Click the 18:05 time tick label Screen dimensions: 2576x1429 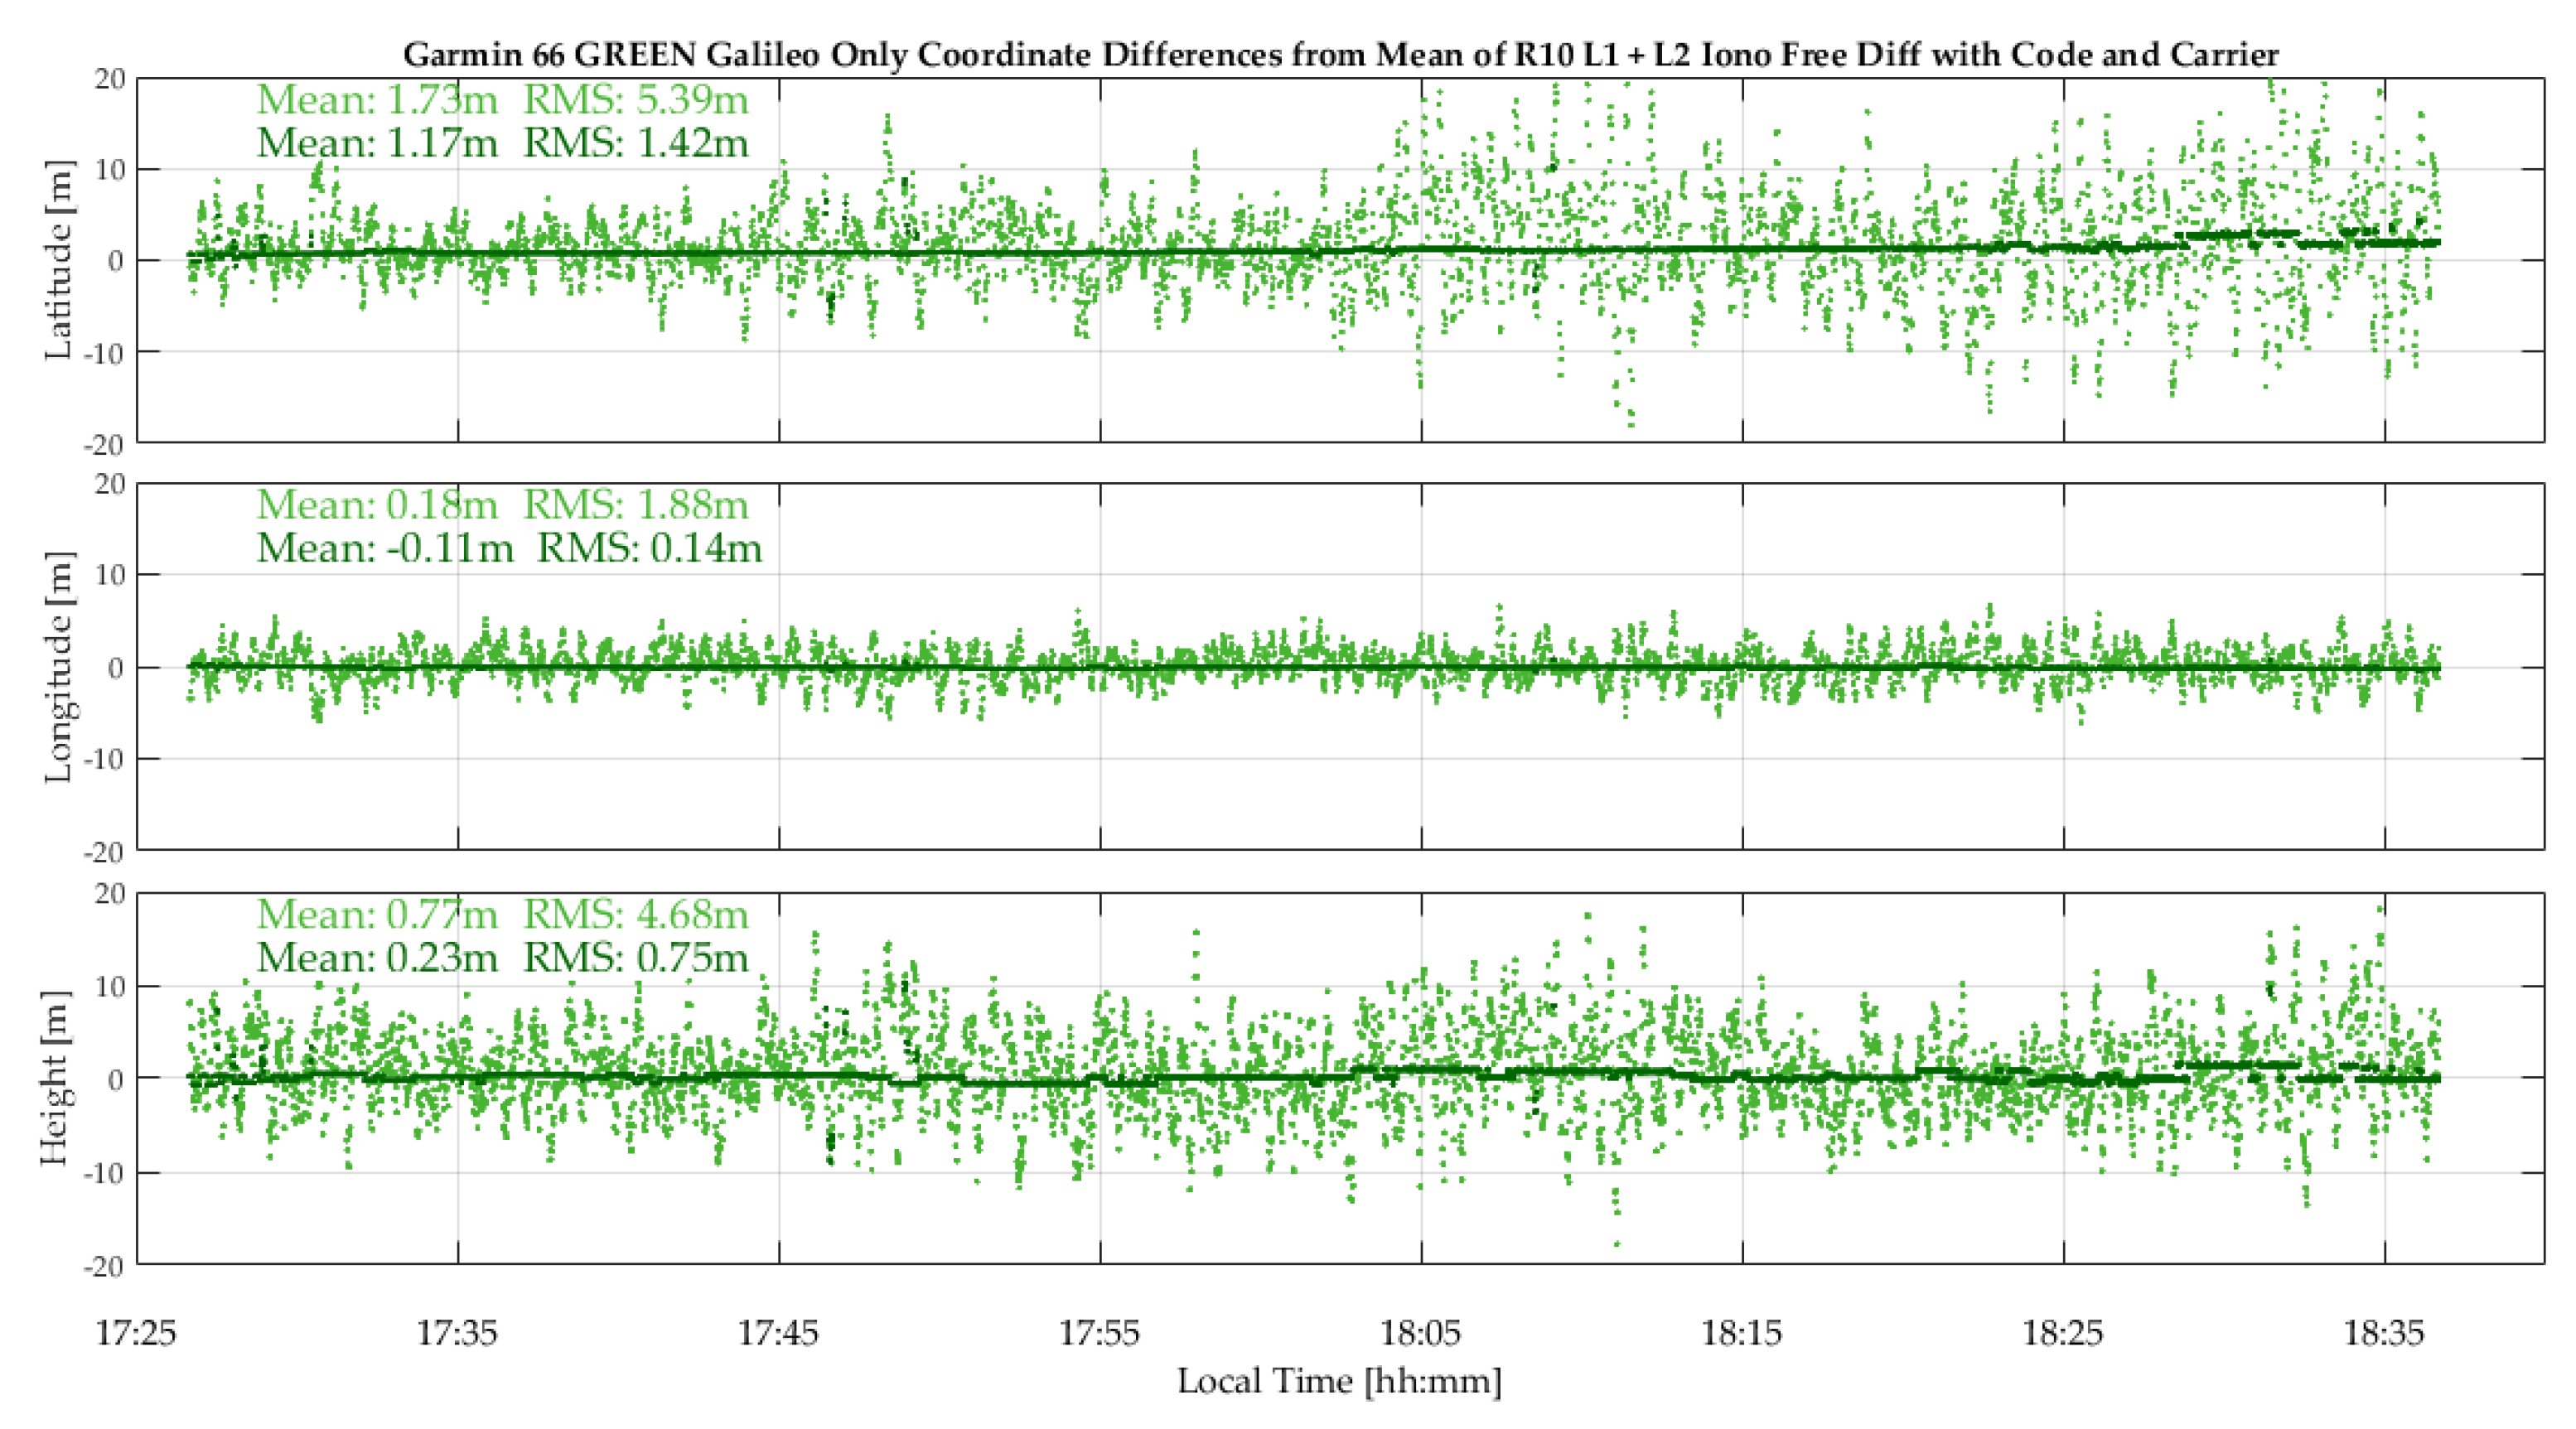pyautogui.click(x=1421, y=1333)
